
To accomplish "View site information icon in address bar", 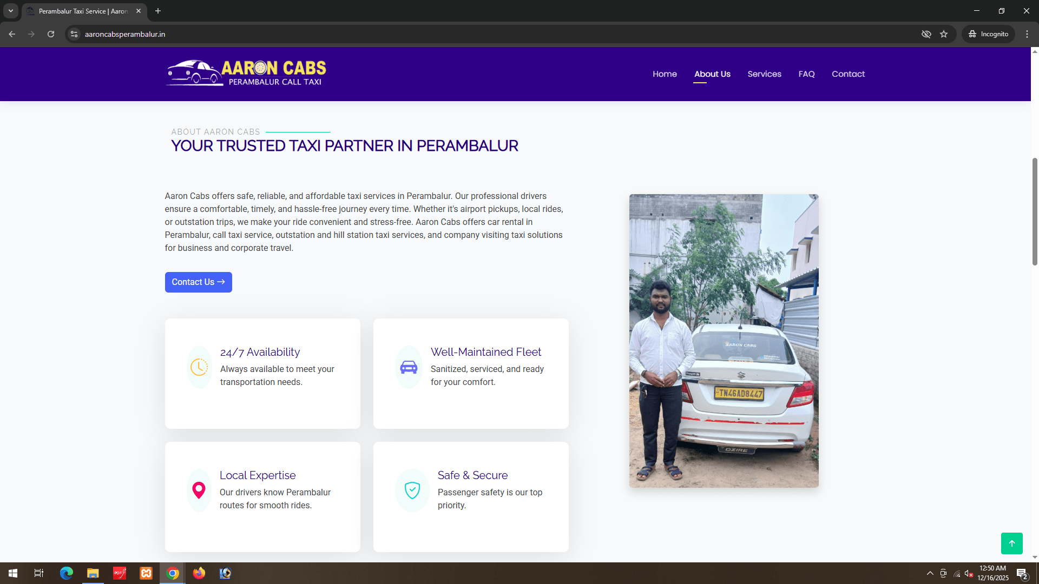I will pyautogui.click(x=74, y=34).
